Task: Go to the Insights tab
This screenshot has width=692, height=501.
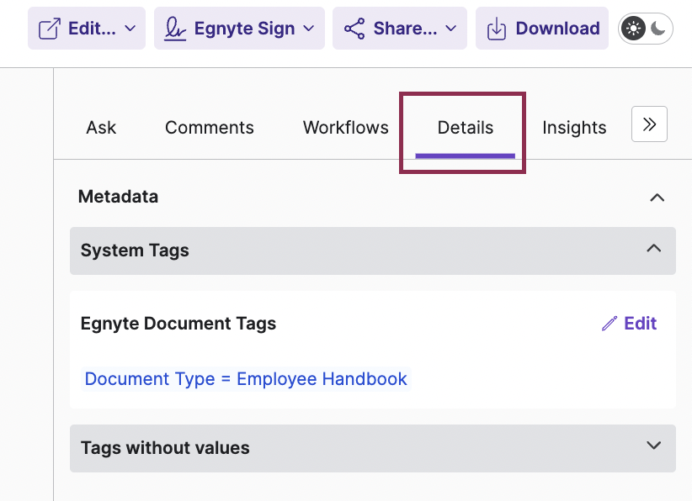Action: coord(574,127)
